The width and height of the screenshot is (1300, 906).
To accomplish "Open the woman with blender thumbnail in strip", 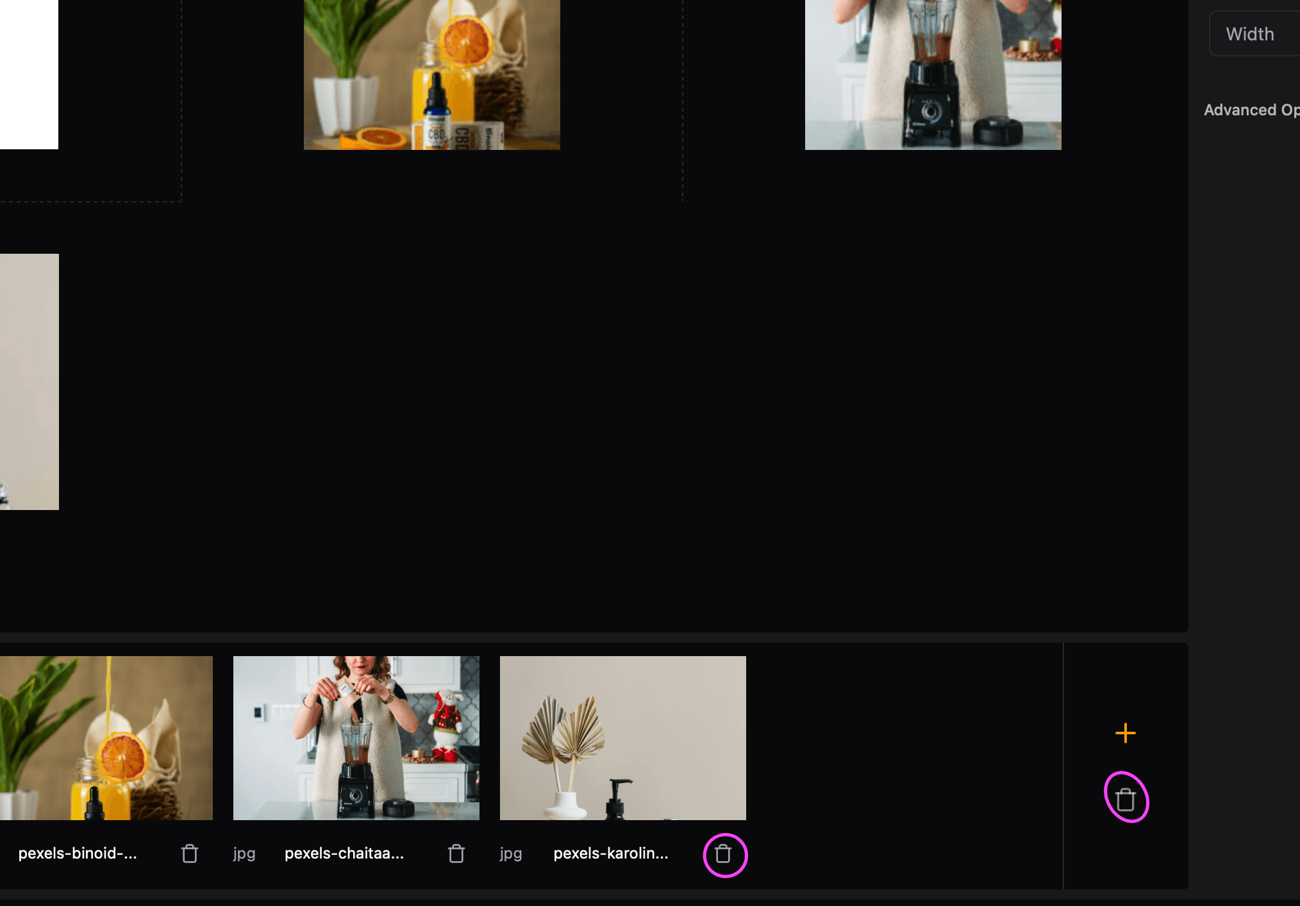I will tap(356, 737).
